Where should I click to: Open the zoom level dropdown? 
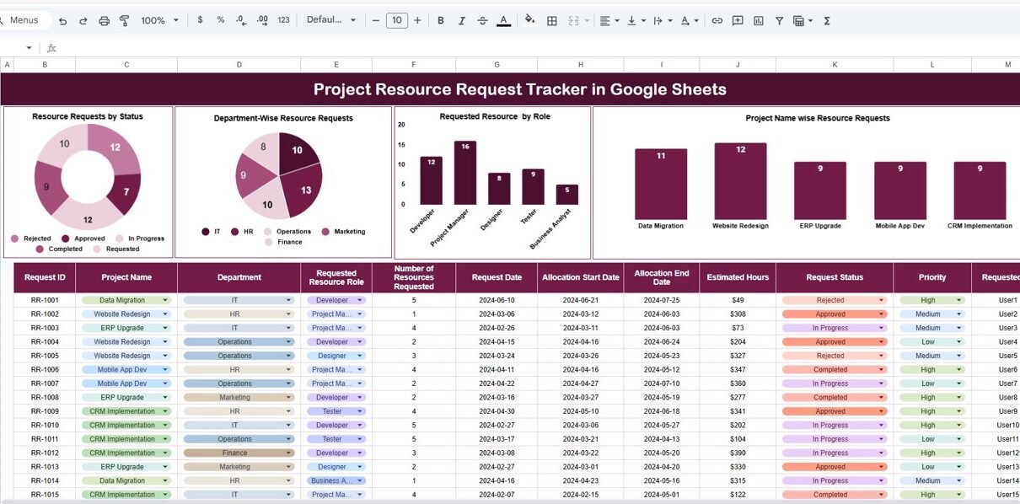tap(159, 20)
